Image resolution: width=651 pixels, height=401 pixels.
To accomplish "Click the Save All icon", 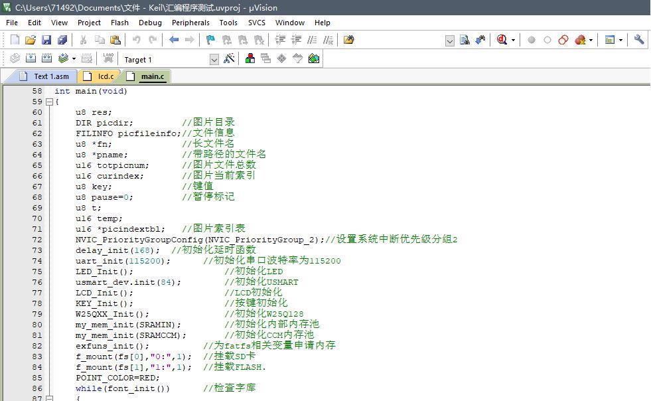I will click(x=62, y=40).
